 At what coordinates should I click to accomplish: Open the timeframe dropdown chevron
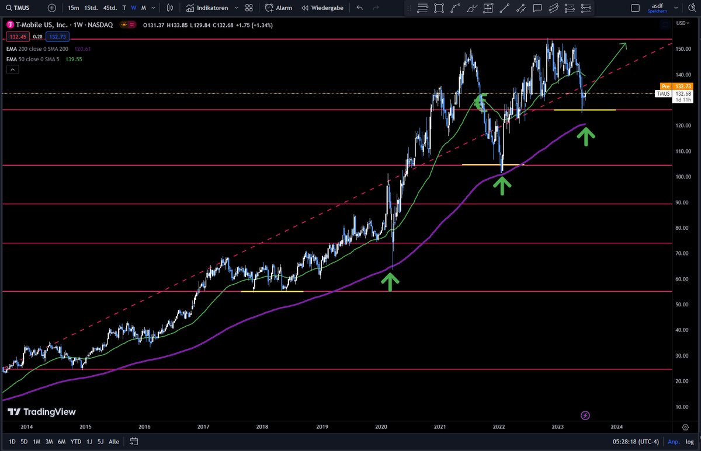pyautogui.click(x=152, y=8)
